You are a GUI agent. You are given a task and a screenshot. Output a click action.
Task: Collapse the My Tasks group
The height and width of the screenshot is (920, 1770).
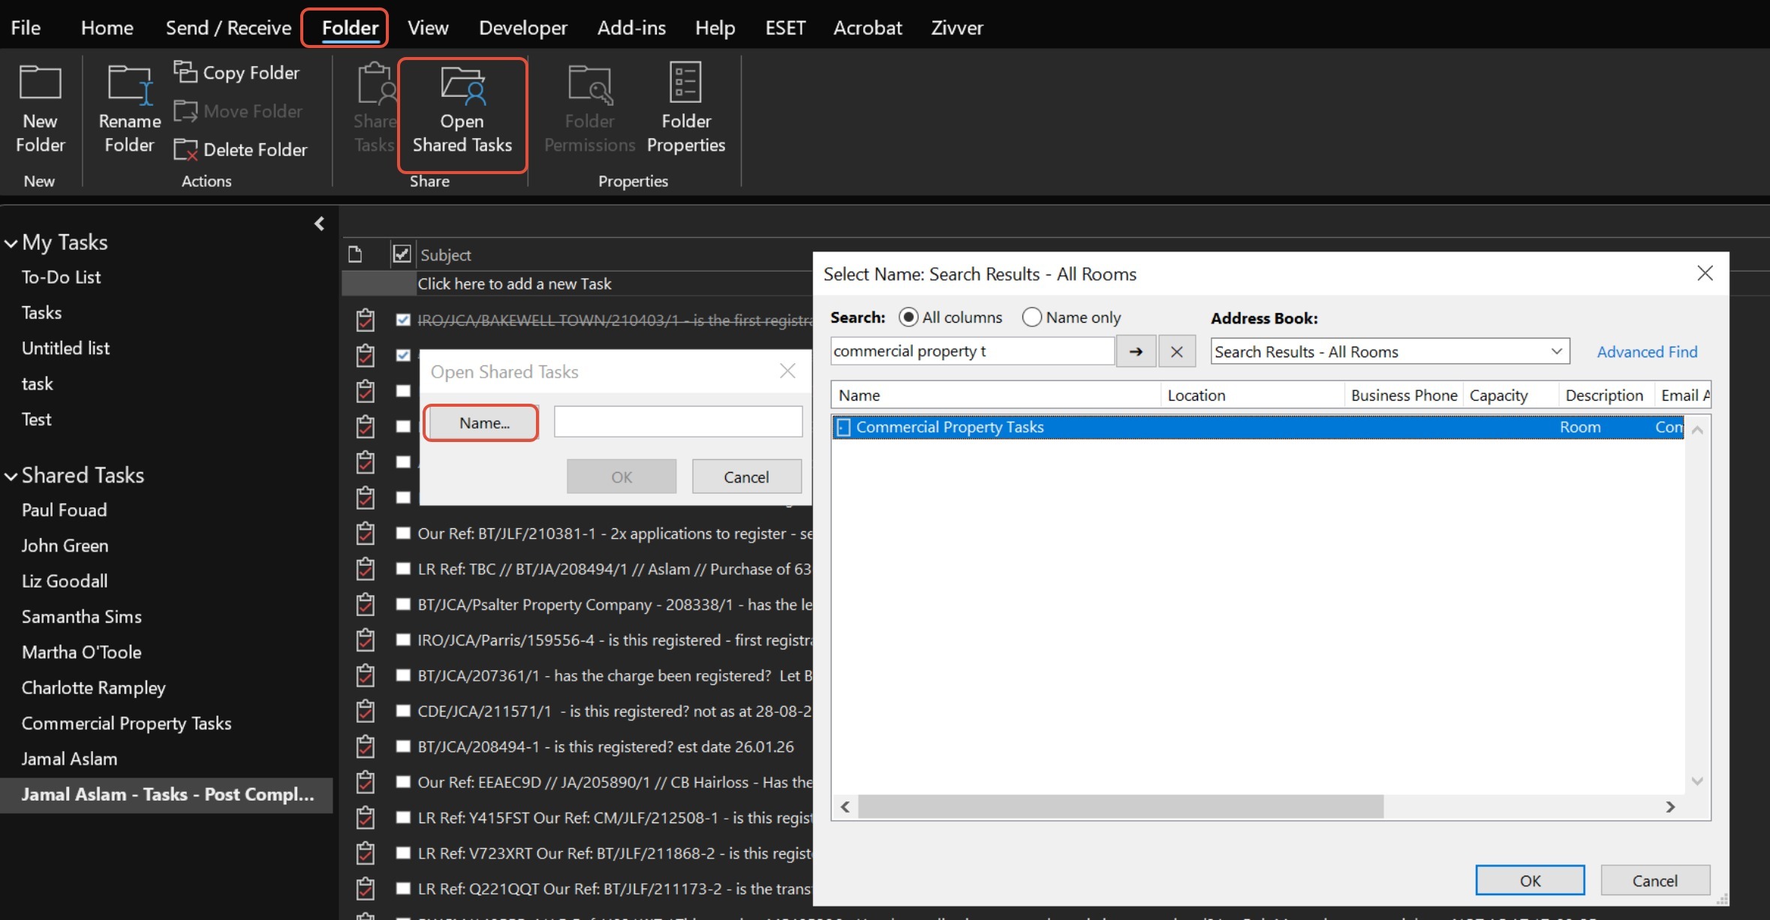(x=11, y=243)
